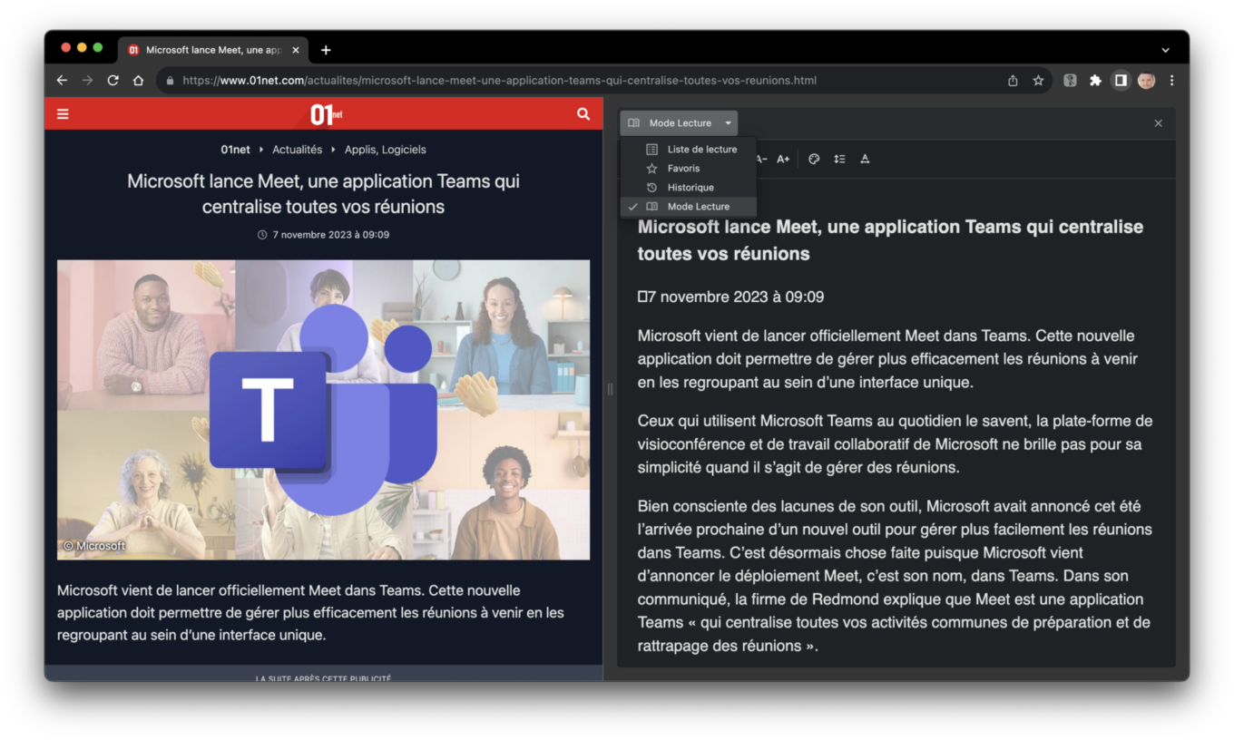The height and width of the screenshot is (740, 1234).
Task: Open the browser home page
Action: [x=138, y=80]
